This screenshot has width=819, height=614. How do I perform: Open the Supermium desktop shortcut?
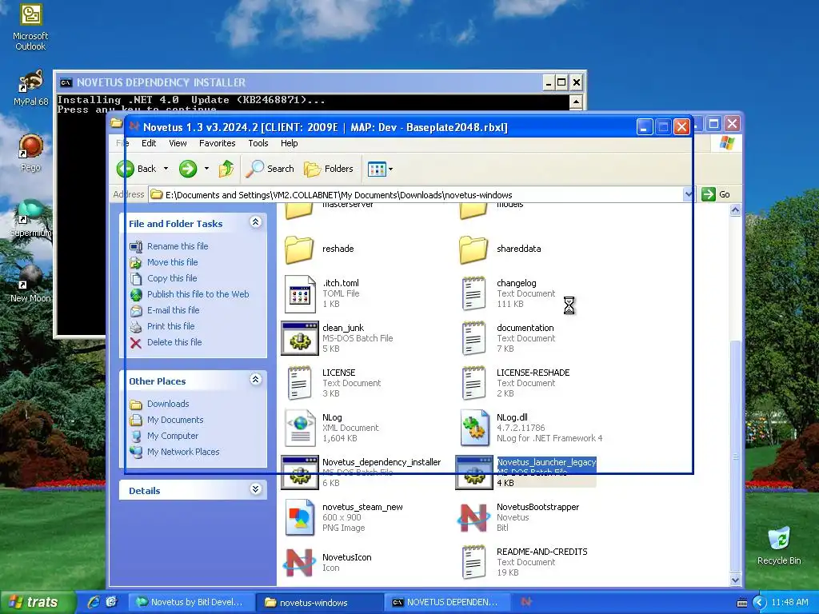pos(30,218)
